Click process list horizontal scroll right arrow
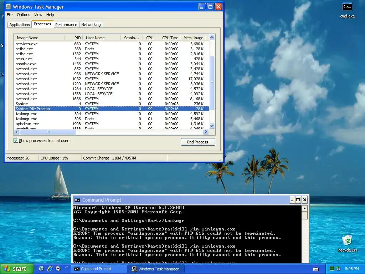Image resolution: width=365 pixels, height=274 pixels. pyautogui.click(x=206, y=132)
